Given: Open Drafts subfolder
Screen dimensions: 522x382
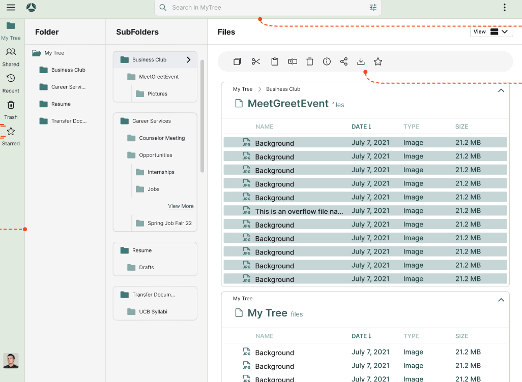Looking at the screenshot, I should (140, 267).
